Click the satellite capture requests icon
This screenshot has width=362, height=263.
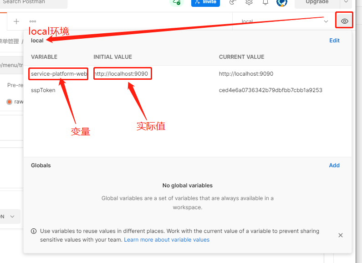(x=233, y=2)
